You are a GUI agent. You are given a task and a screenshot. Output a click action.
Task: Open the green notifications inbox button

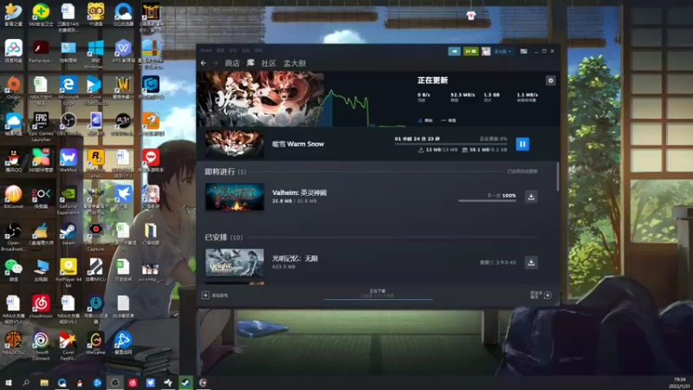[x=470, y=51]
